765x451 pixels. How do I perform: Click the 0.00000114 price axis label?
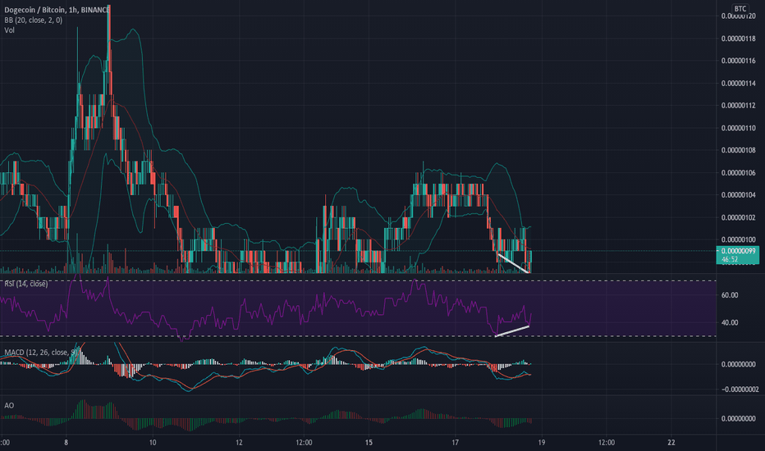[738, 84]
